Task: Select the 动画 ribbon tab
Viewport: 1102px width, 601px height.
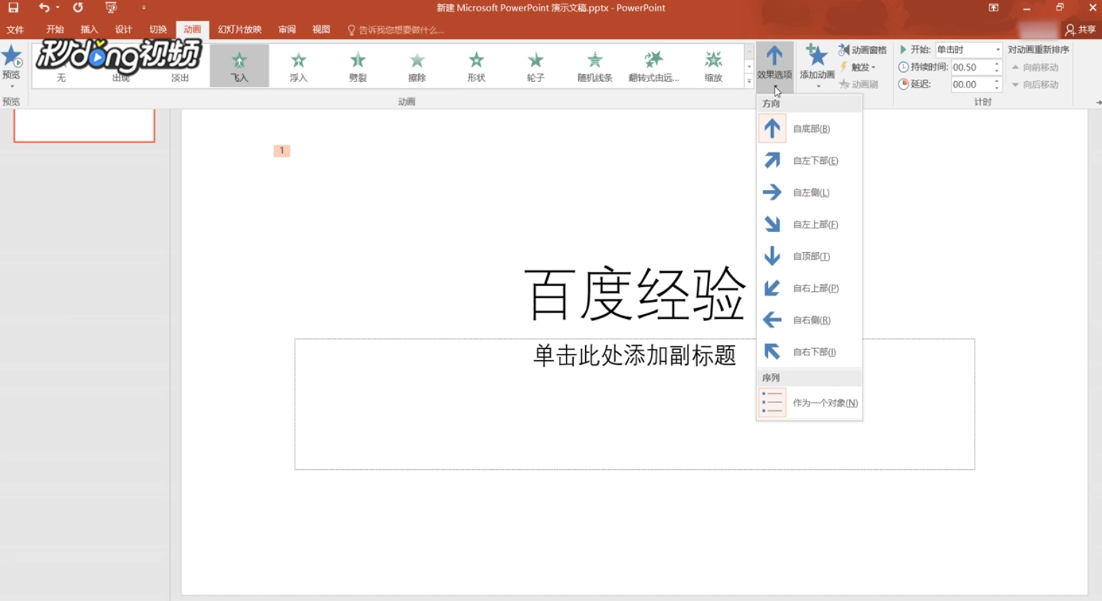Action: click(192, 30)
